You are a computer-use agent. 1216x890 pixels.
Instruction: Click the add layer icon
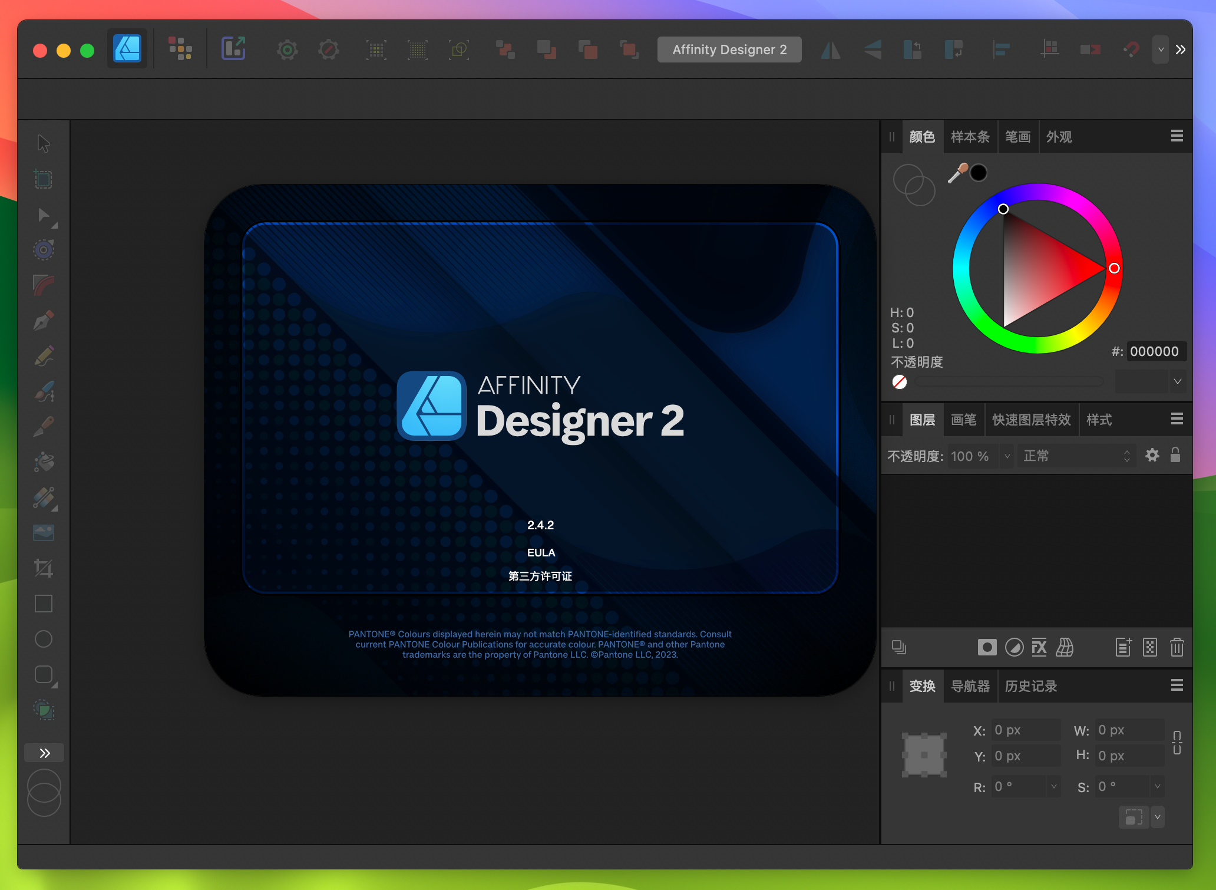tap(1124, 647)
